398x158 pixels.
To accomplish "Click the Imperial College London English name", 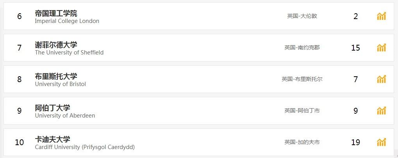I will (67, 21).
